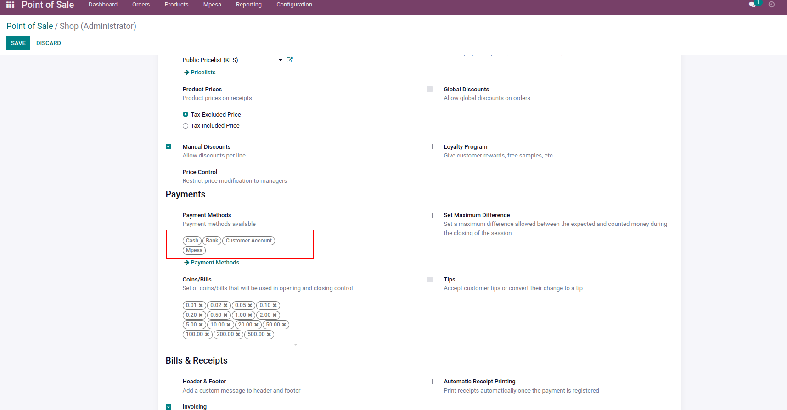Follow the Payment Methods link
Viewport: 787px width, 410px height.
(214, 263)
